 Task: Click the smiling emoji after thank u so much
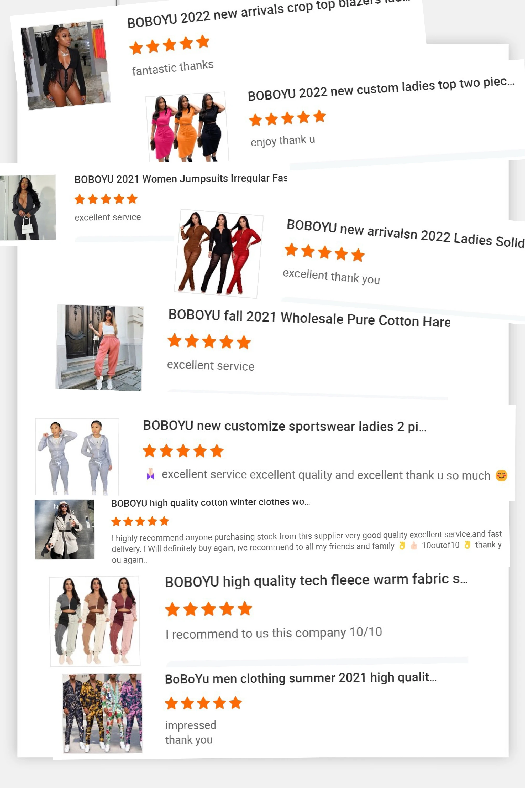(501, 475)
